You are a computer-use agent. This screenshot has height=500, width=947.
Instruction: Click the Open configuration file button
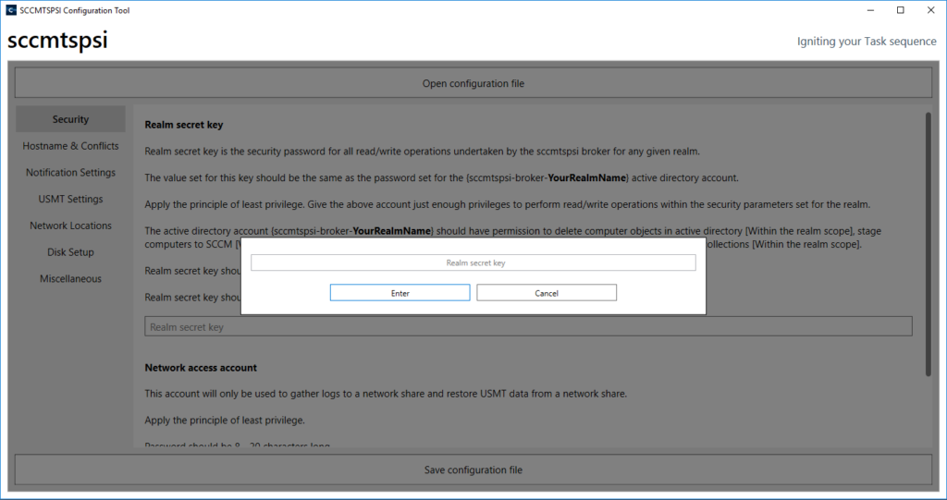pyautogui.click(x=473, y=83)
